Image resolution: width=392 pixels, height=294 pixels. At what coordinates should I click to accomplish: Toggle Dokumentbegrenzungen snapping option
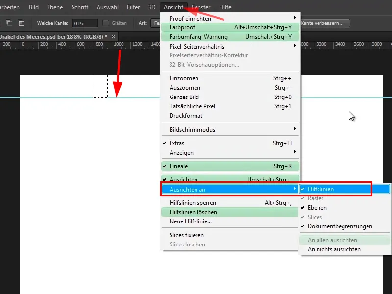click(344, 226)
